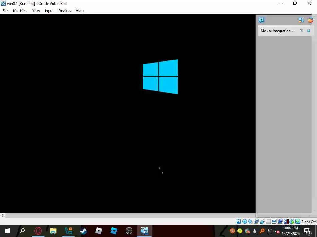Image resolution: width=317 pixels, height=237 pixels.
Task: Open the Devices menu
Action: pyautogui.click(x=65, y=11)
